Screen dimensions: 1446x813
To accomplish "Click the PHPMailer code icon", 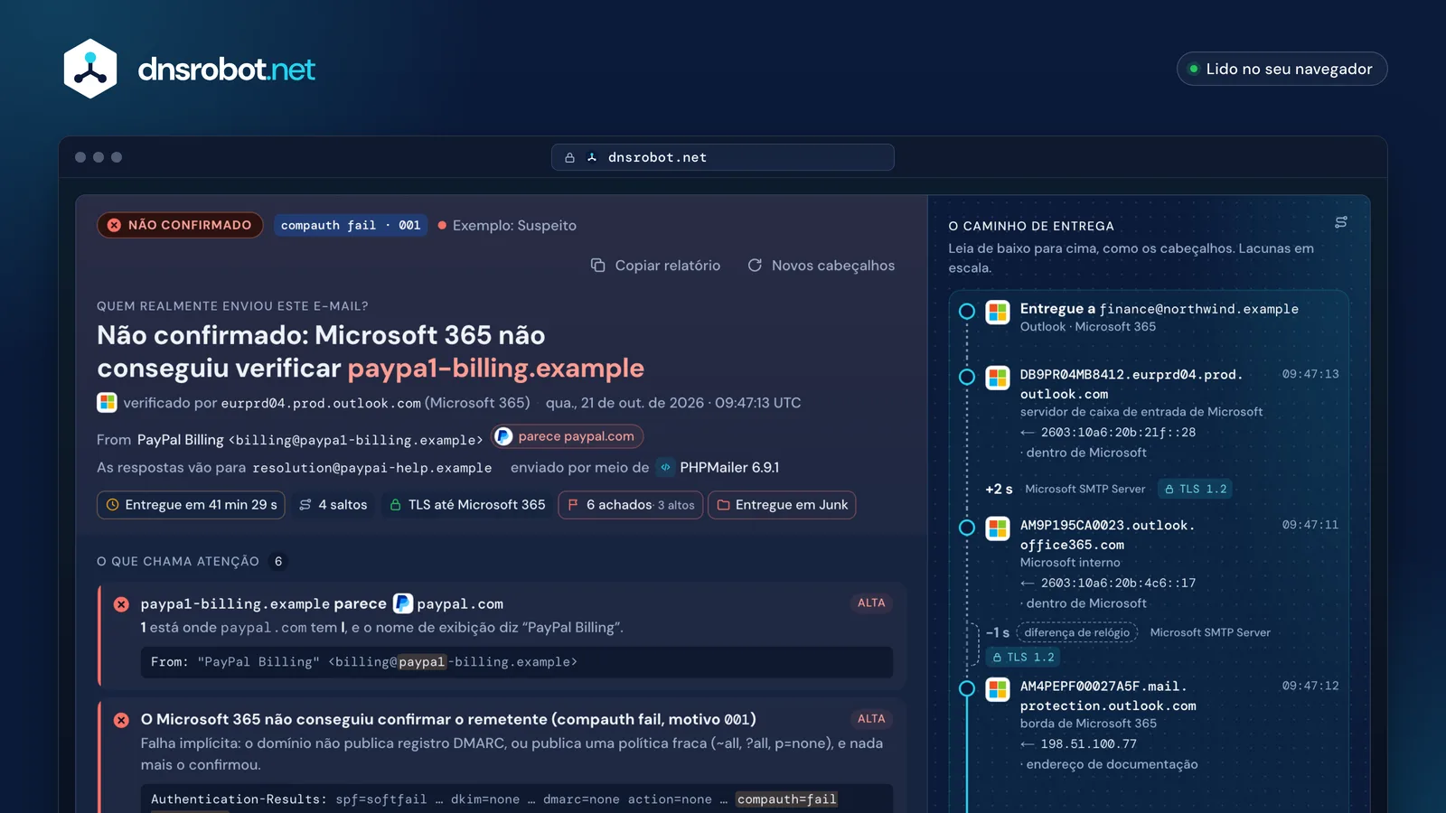I will [666, 467].
